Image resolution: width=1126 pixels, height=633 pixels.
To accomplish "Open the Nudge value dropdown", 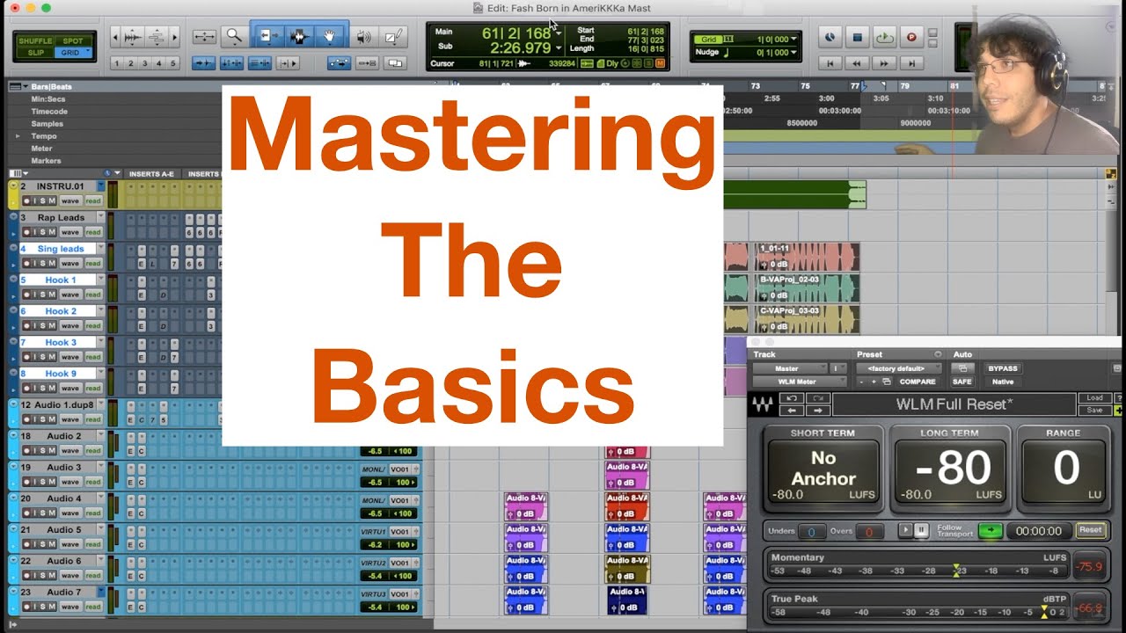I will click(793, 53).
